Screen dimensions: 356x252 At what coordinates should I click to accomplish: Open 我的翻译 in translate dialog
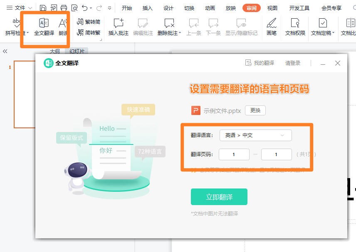point(260,63)
